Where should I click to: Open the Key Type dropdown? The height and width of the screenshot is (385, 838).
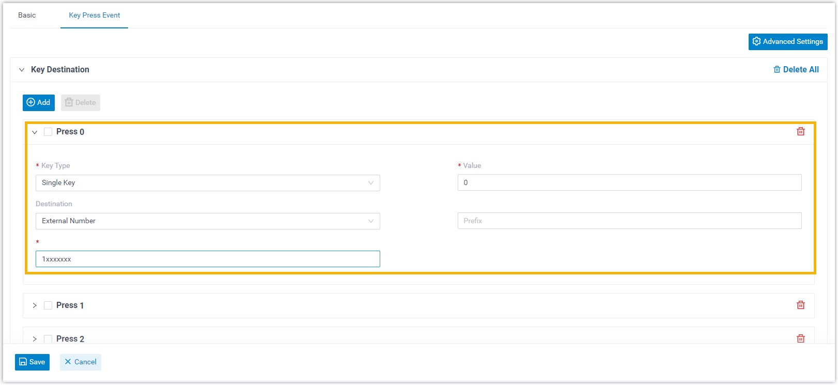pos(208,183)
